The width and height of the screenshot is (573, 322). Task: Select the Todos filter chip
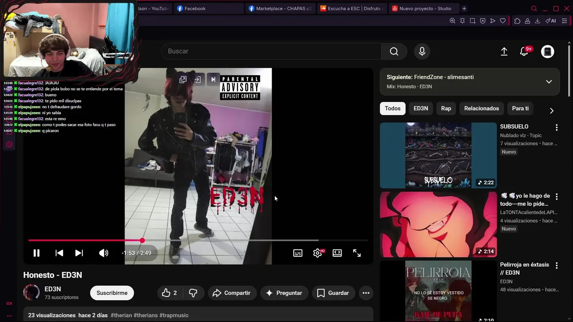pyautogui.click(x=393, y=108)
